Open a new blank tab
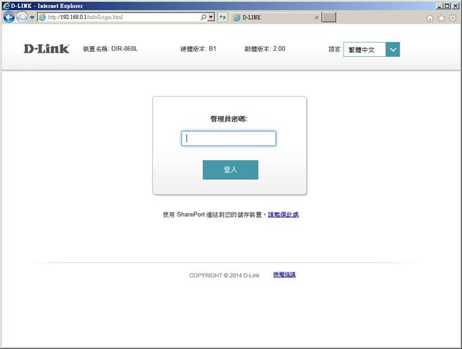Viewport: 462px width, 349px height. point(329,17)
